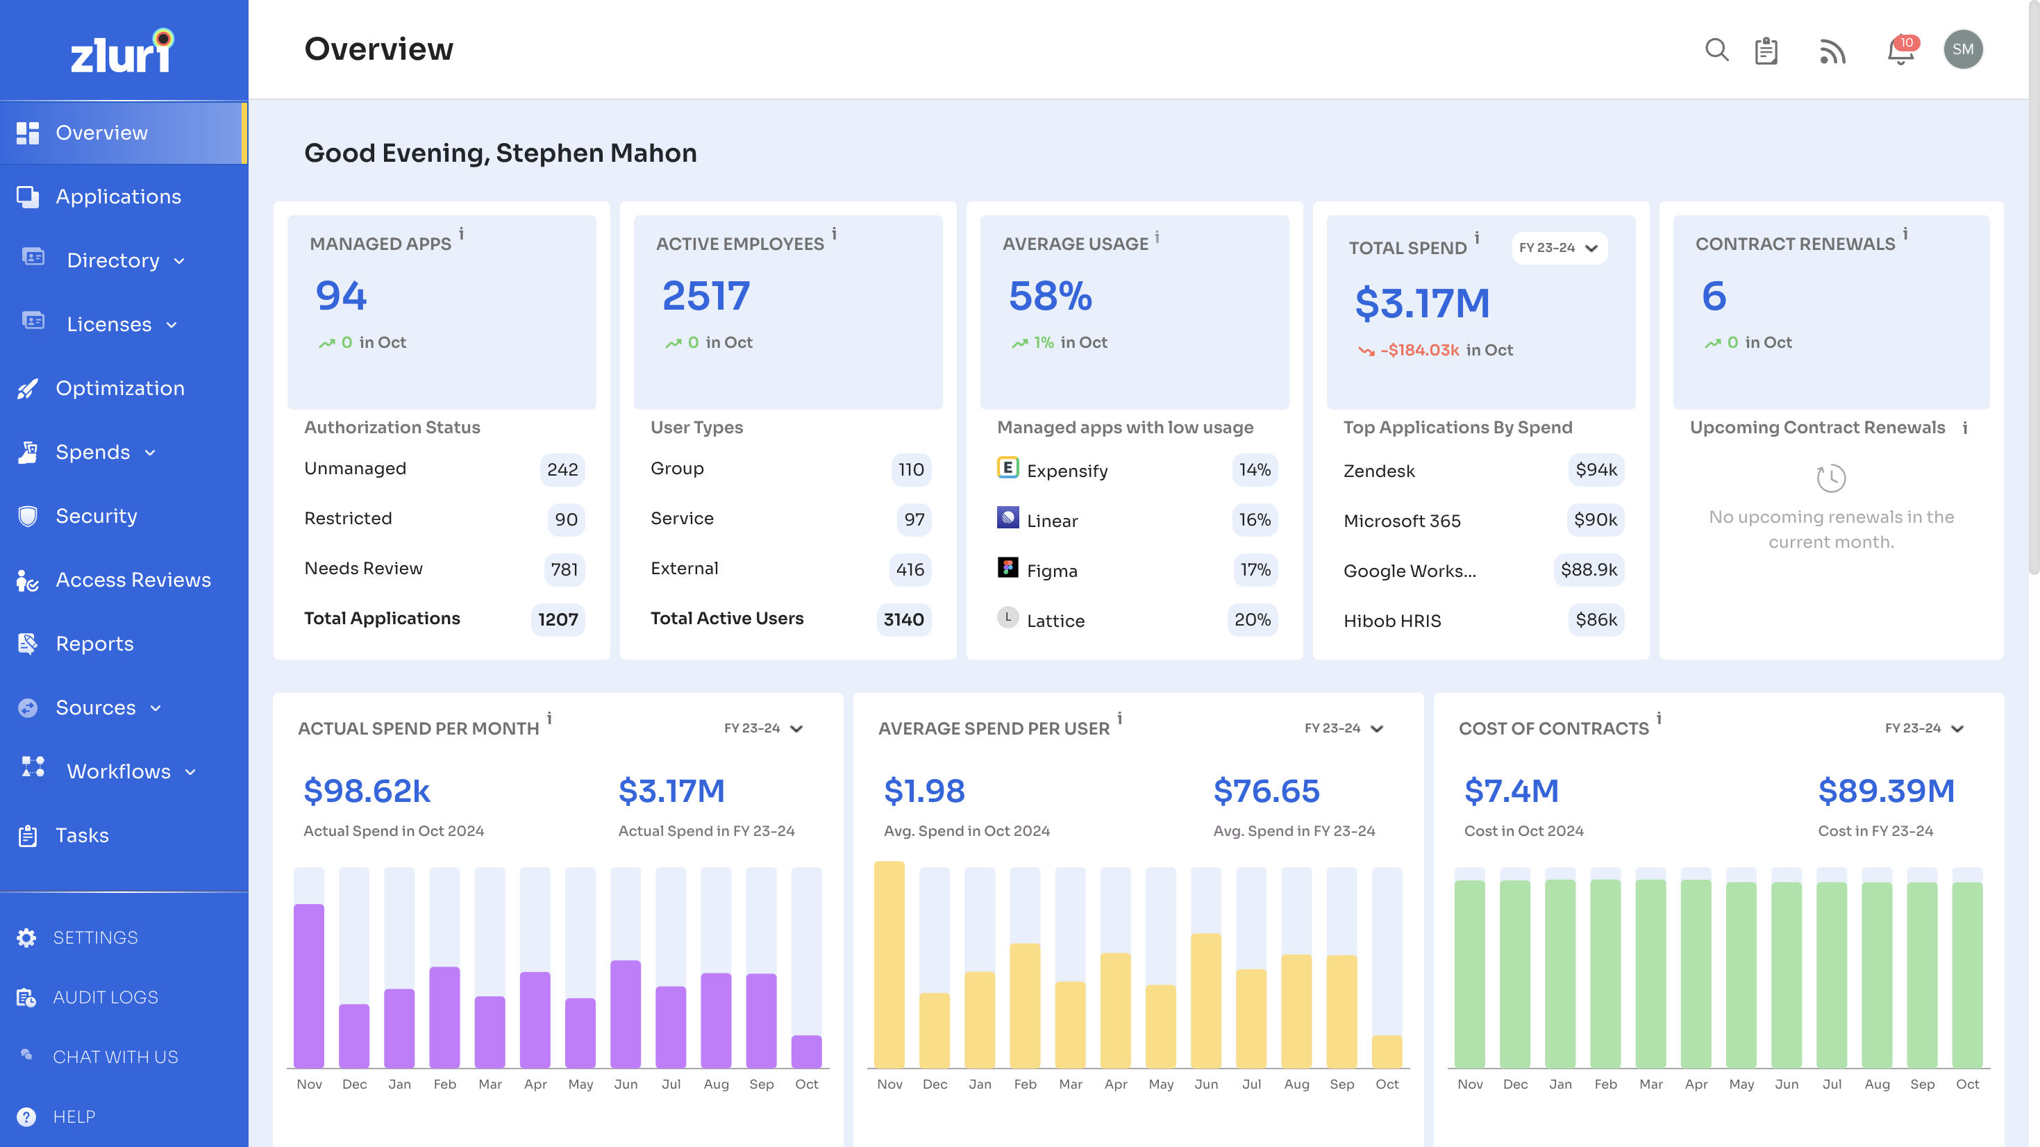This screenshot has height=1147, width=2040.
Task: Open Applications in the sidebar
Action: coord(118,196)
